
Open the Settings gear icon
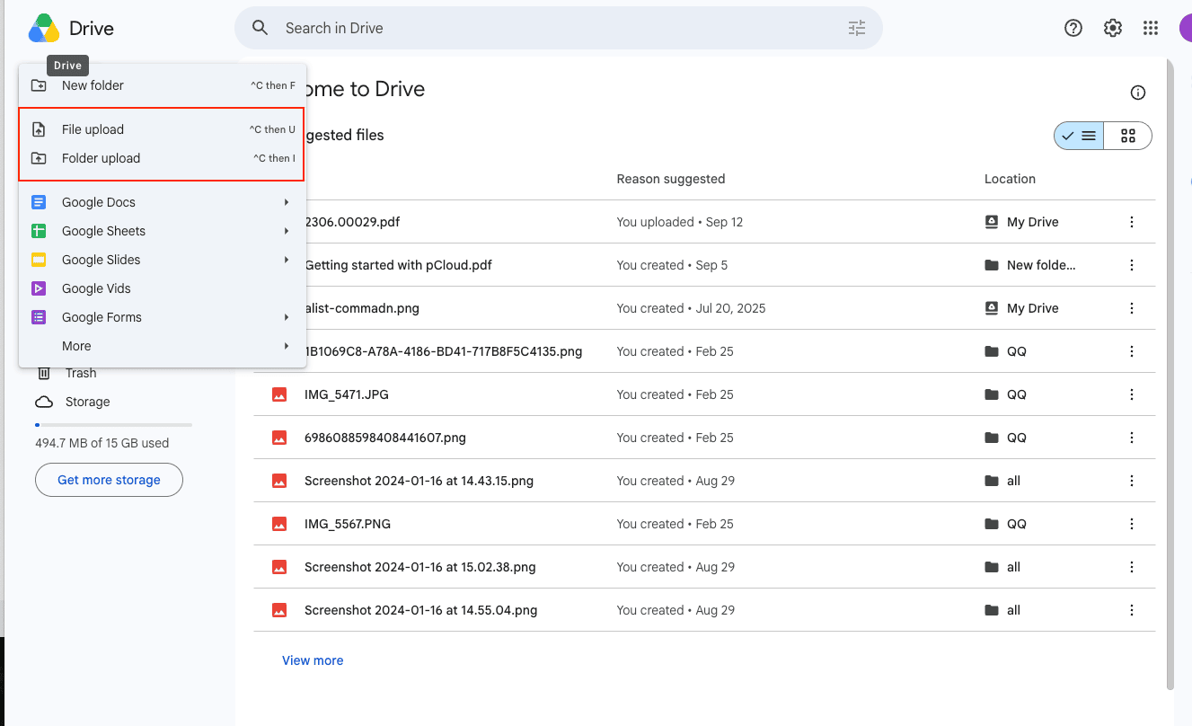click(1113, 28)
